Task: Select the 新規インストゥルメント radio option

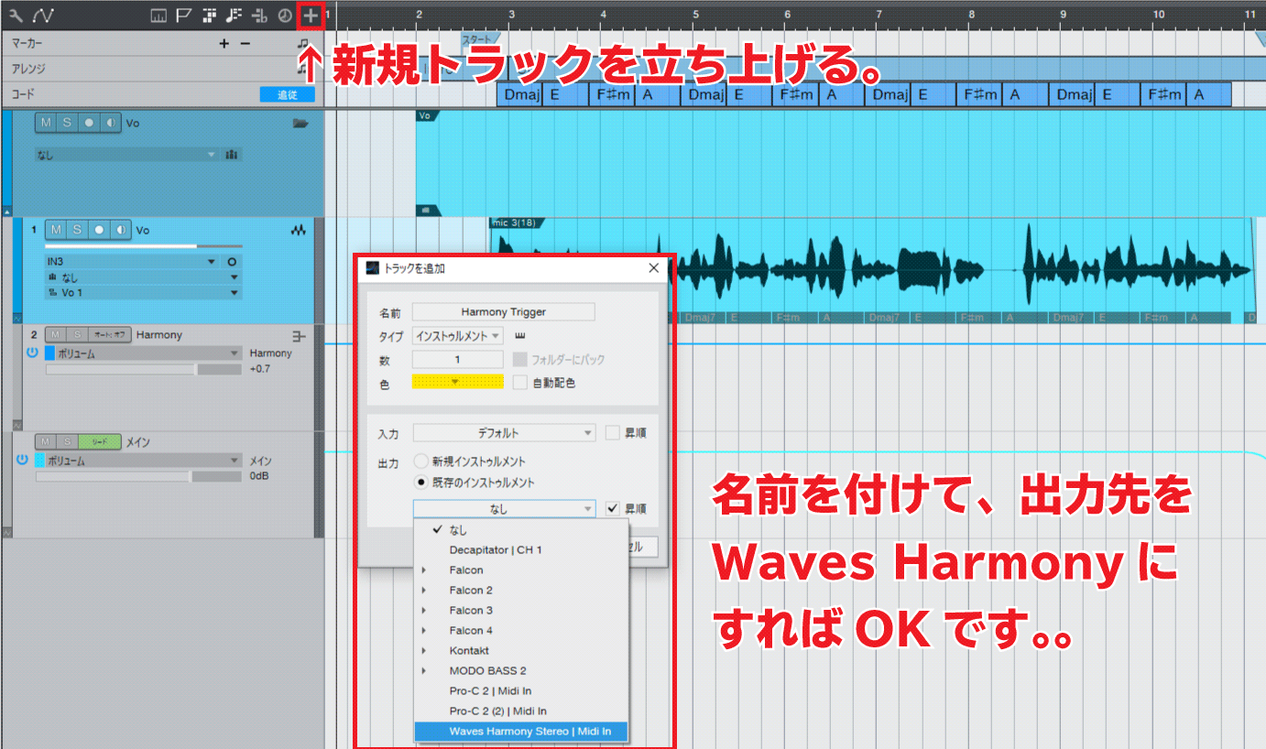Action: [x=420, y=462]
